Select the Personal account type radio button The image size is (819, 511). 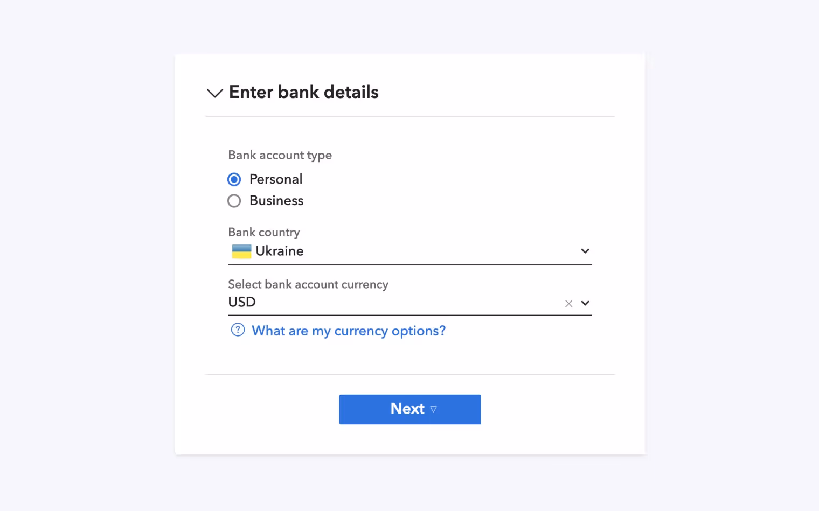[x=234, y=179]
